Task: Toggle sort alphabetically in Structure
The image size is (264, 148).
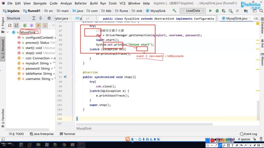Action: pos(16,25)
